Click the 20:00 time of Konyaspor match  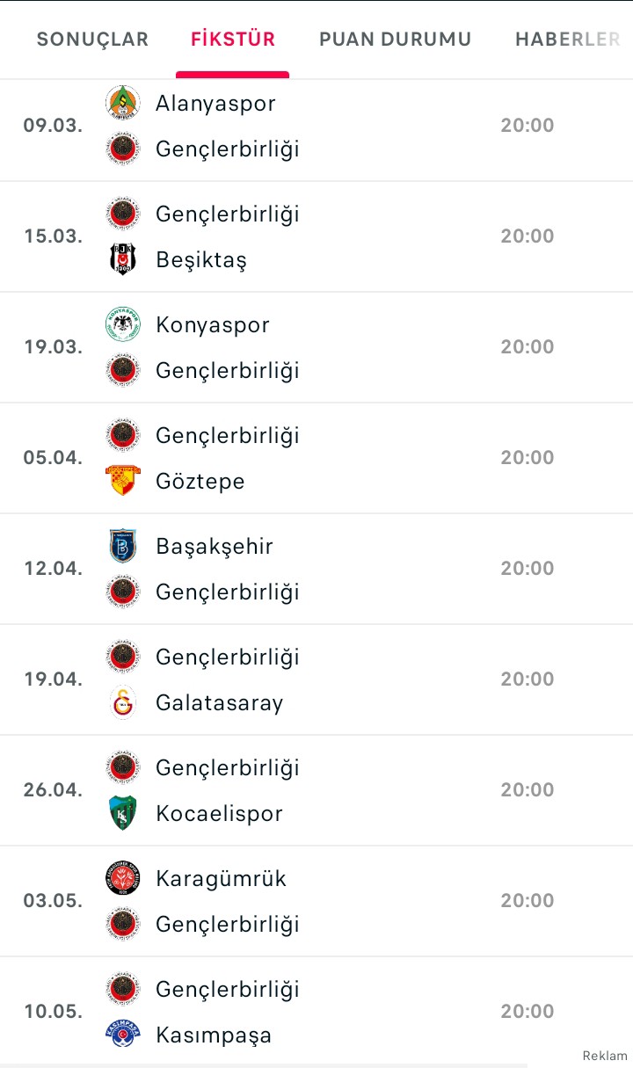527,347
